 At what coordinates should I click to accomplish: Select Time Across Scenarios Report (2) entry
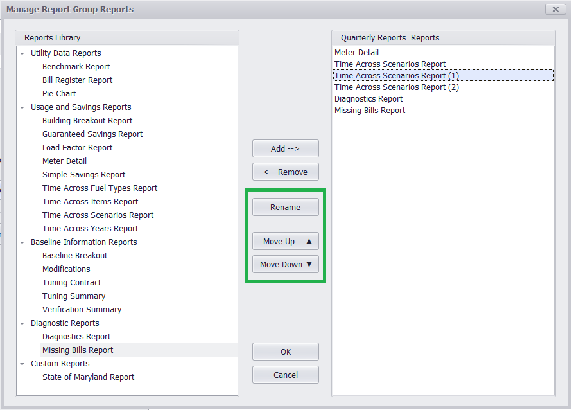397,87
